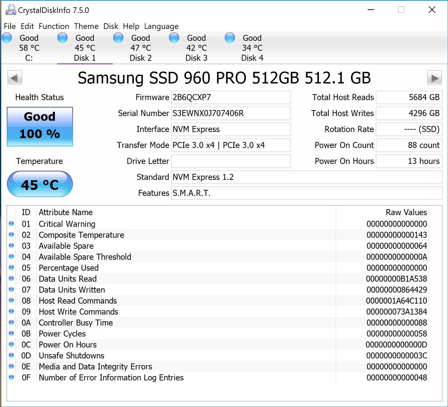Select the Disk 2 status orb icon
448x407 pixels.
118,38
